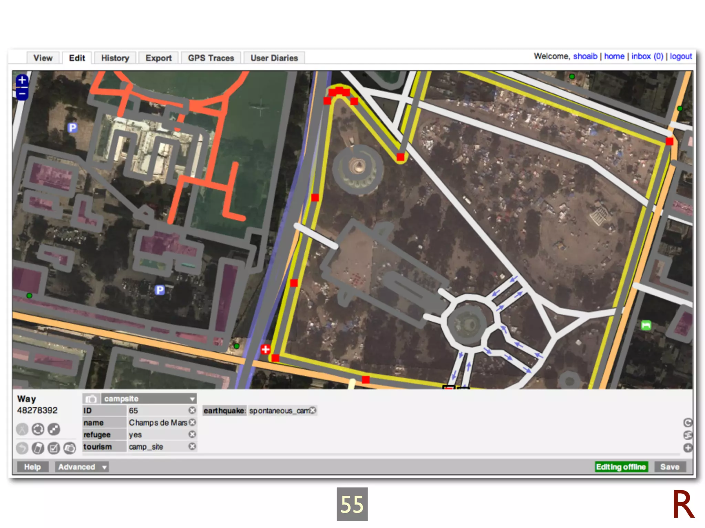Click the preset category icon left of campsite
The height and width of the screenshot is (528, 705).
click(91, 399)
